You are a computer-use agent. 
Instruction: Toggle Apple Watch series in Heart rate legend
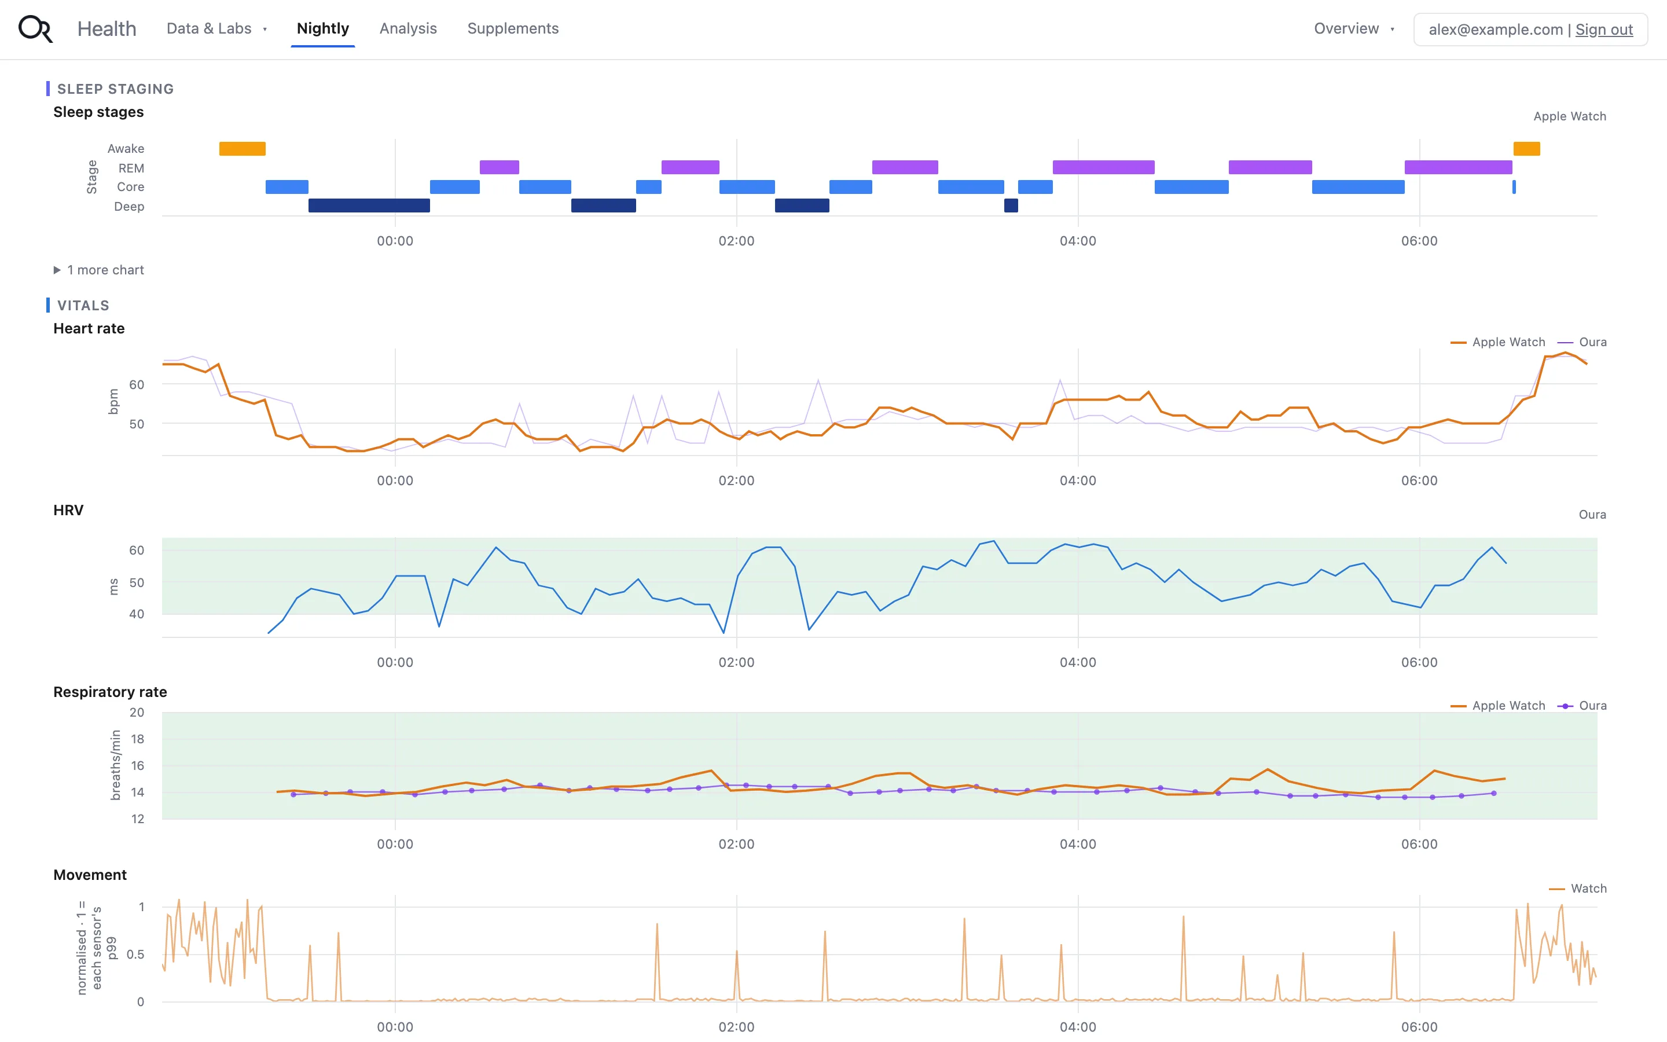[x=1497, y=342]
